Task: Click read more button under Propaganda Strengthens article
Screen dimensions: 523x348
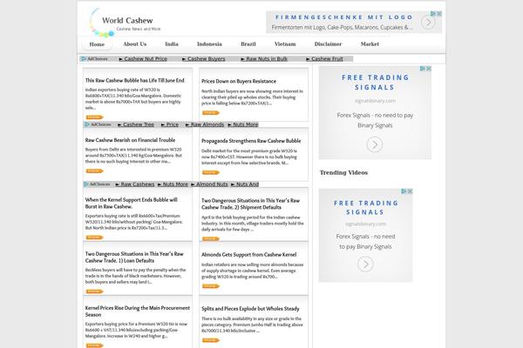Action: click(210, 172)
